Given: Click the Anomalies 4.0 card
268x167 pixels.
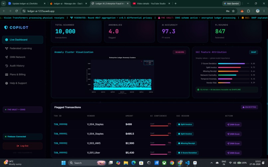Looking at the screenshot, I should pos(129,31).
